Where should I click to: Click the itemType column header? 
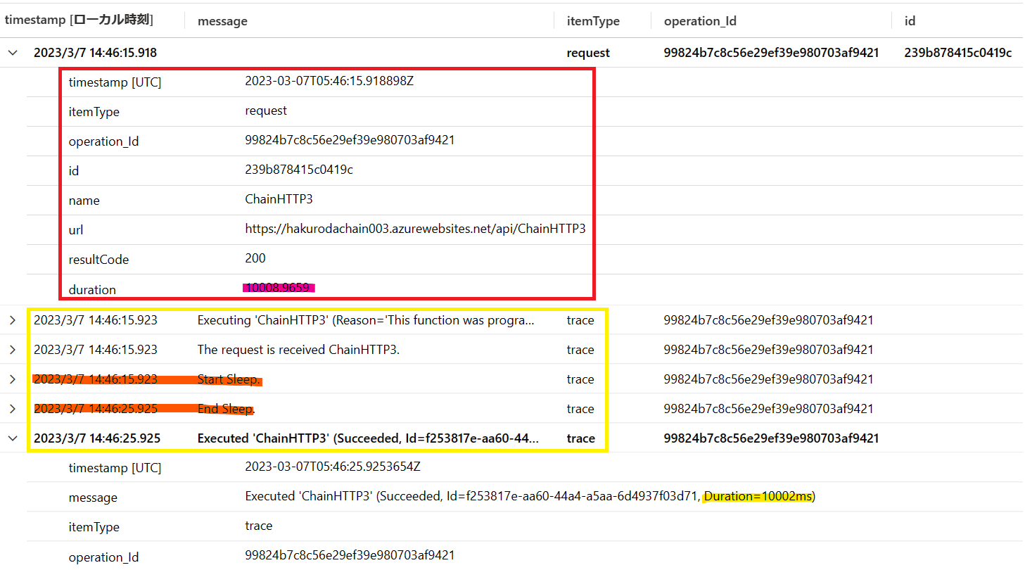point(593,21)
